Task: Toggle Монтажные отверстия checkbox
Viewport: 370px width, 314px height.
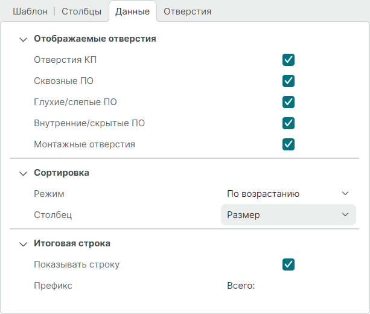Action: 289,144
